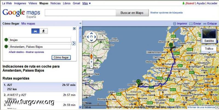Click the Google maps logo
This screenshot has width=219, height=110.
point(21,13)
